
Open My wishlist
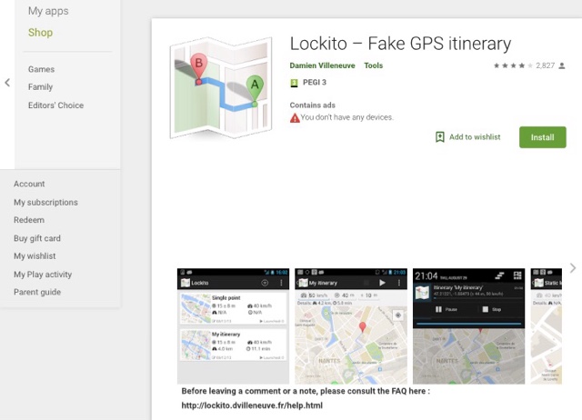[x=35, y=256]
